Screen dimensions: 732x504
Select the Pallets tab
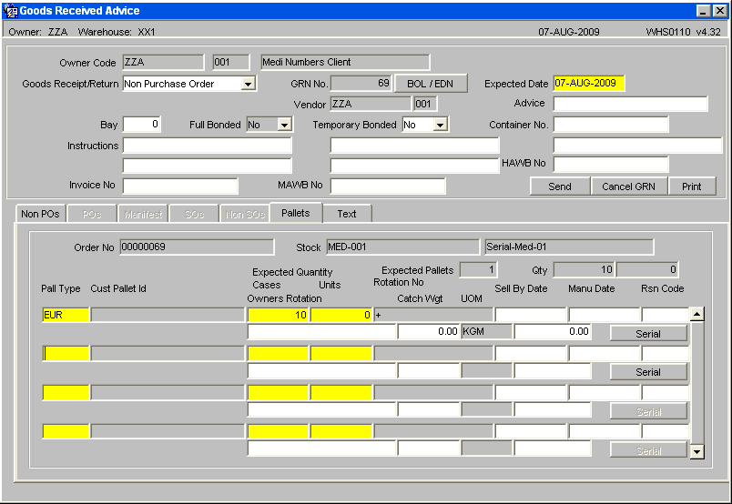pos(296,213)
